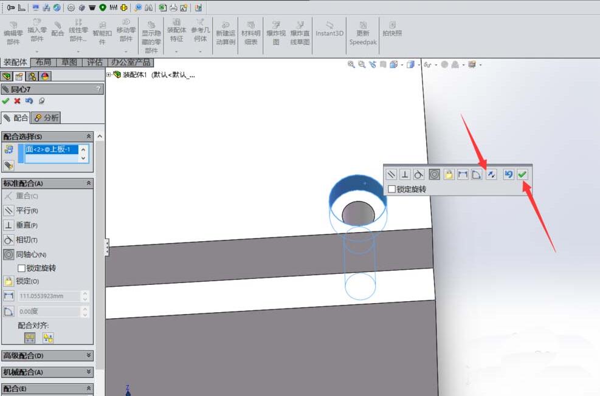Click the undo icon in the popup toolbar

point(509,174)
